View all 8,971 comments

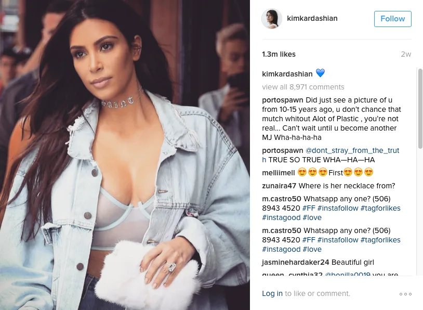click(x=303, y=87)
